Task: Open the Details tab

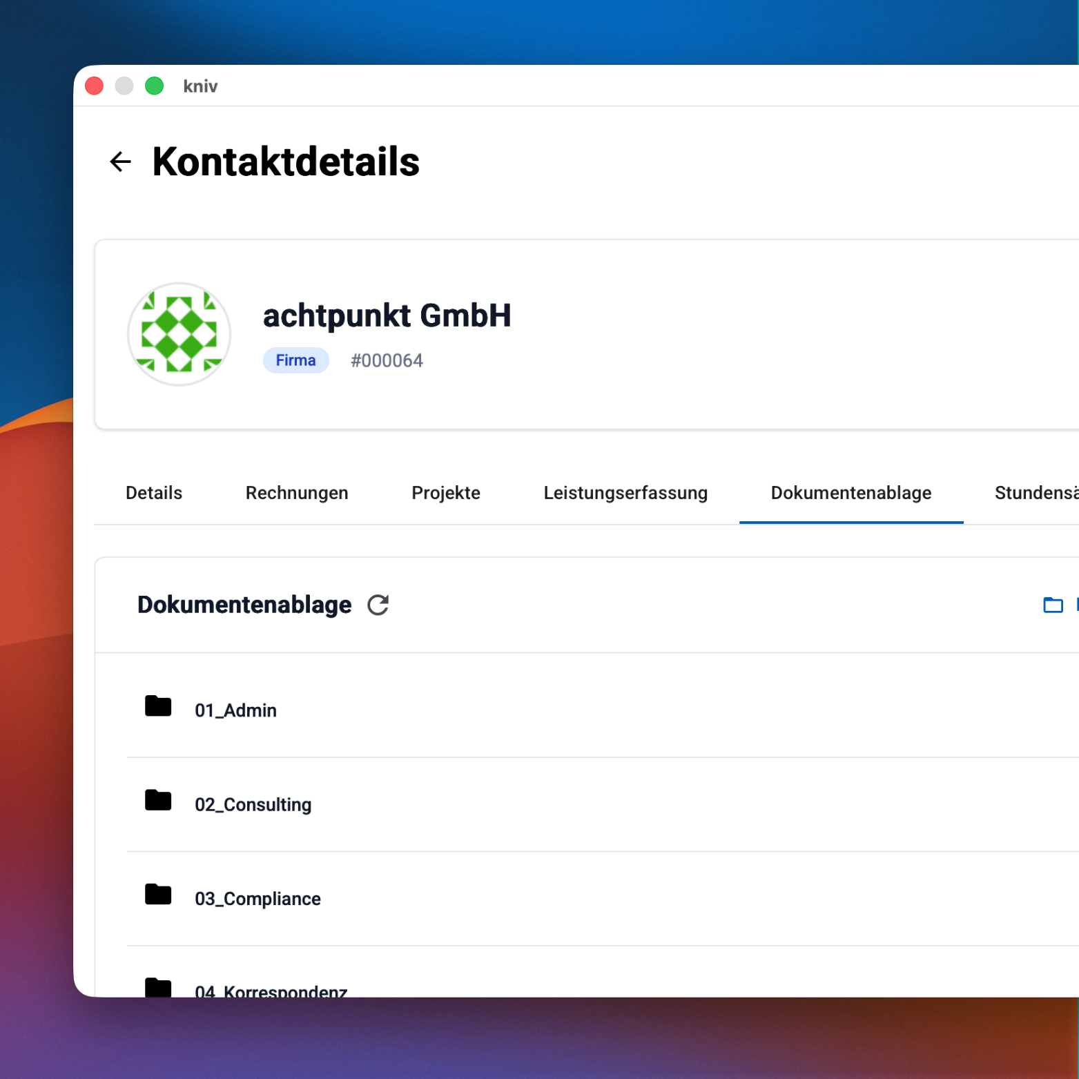Action: coord(153,493)
